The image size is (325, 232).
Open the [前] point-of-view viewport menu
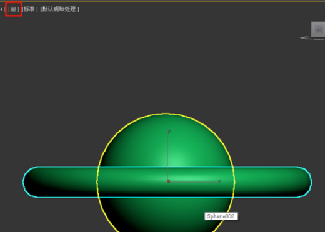tap(14, 9)
